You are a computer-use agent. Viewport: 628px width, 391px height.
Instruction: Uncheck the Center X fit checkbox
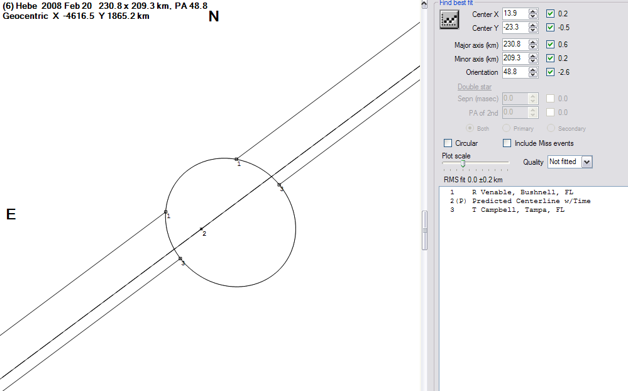coord(551,14)
